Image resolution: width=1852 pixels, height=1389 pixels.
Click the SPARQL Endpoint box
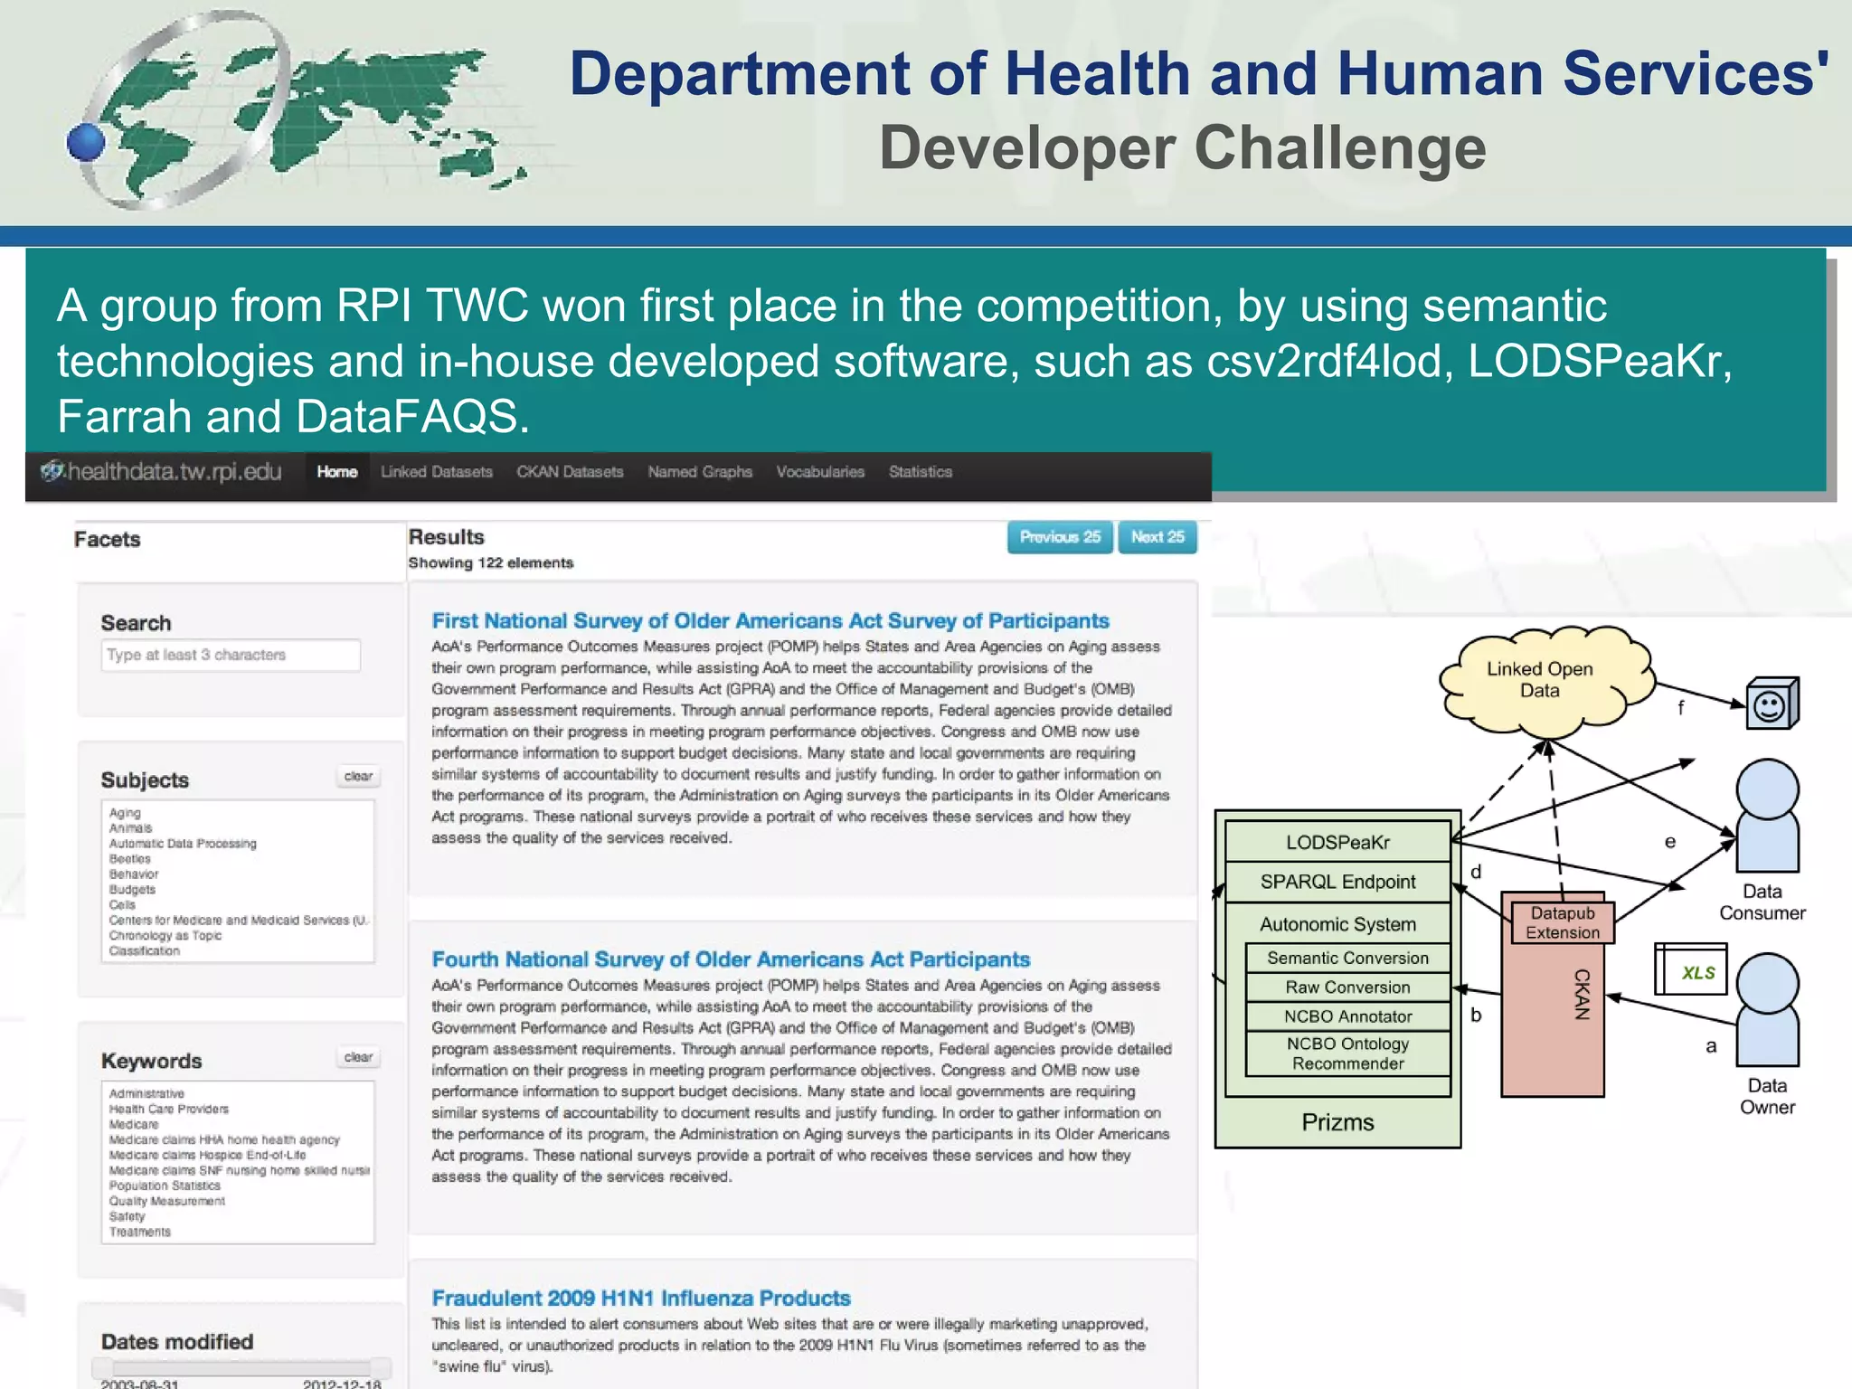[x=1337, y=883]
